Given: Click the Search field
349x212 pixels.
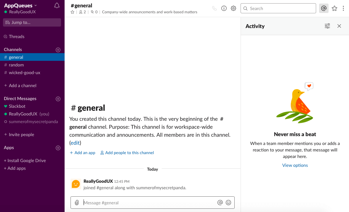Looking at the screenshot, I should pos(278,8).
